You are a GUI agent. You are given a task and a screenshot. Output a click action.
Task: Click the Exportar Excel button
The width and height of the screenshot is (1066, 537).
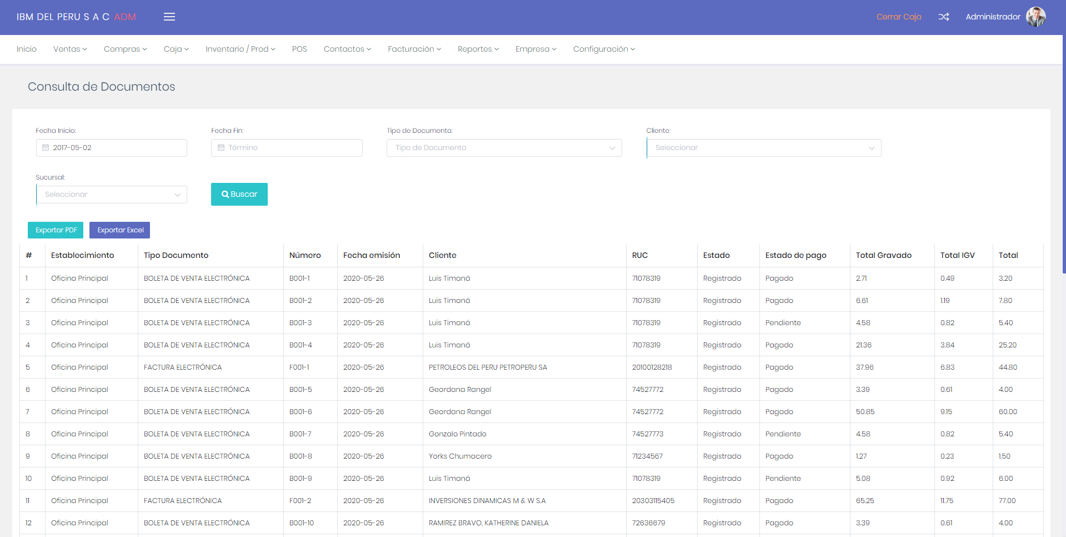pos(120,230)
